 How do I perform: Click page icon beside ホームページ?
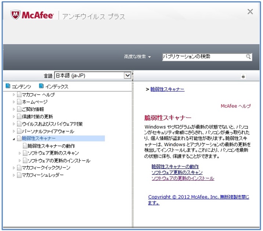point(19,102)
